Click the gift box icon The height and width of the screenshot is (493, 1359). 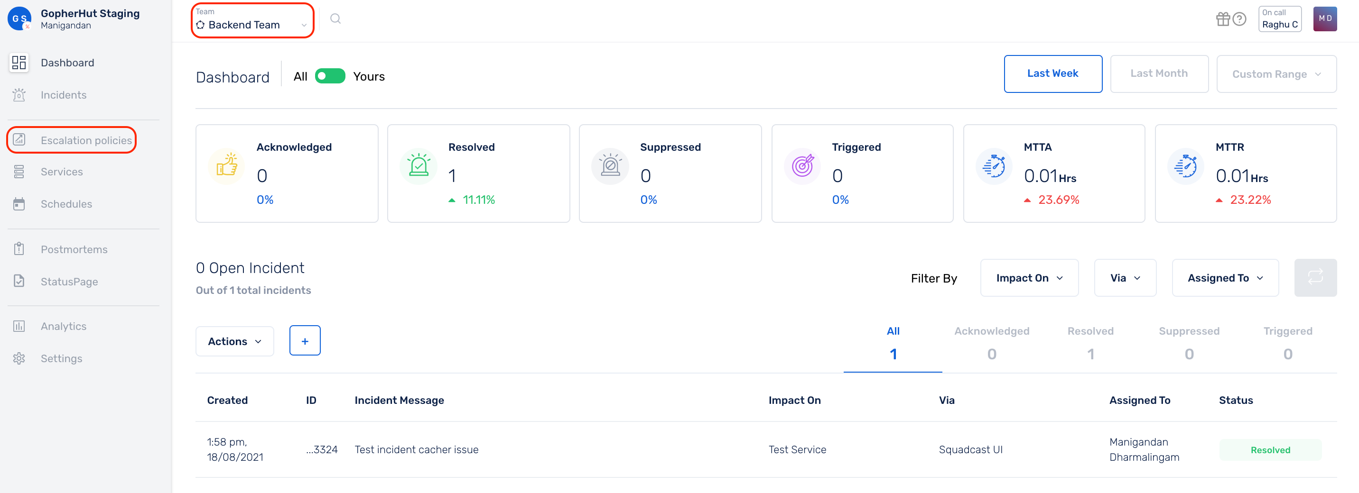click(1222, 19)
